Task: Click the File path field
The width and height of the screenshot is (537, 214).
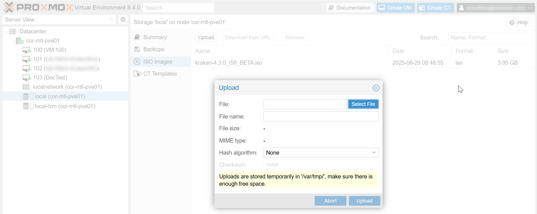Action: pyautogui.click(x=305, y=104)
